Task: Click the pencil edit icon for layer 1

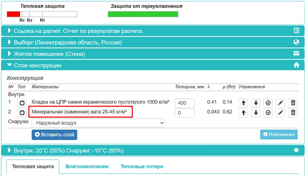Action: (x=280, y=103)
